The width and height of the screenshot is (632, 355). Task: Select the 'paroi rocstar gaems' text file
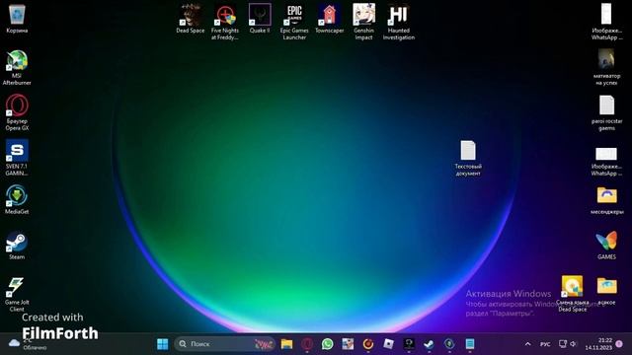pyautogui.click(x=606, y=112)
